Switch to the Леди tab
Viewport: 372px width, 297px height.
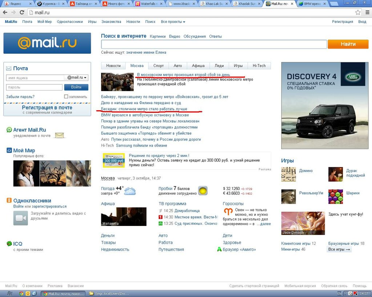pos(219,66)
